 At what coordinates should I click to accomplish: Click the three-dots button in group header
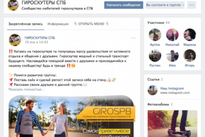[192, 5]
